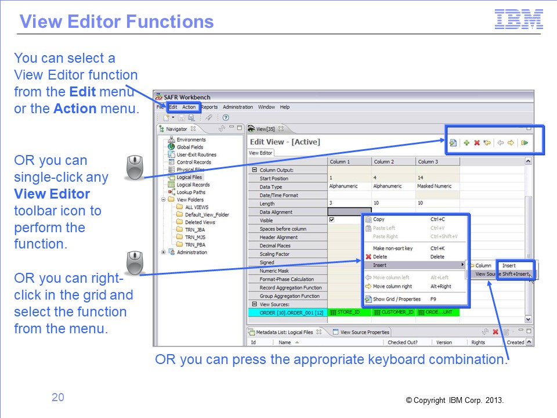557x418 pixels.
Task: Select Metadata List: Logical Files tab
Action: [x=285, y=332]
